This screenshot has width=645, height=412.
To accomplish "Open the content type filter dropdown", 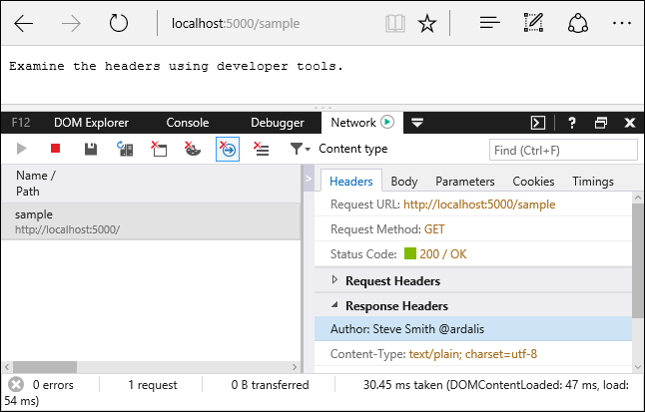I will [300, 149].
